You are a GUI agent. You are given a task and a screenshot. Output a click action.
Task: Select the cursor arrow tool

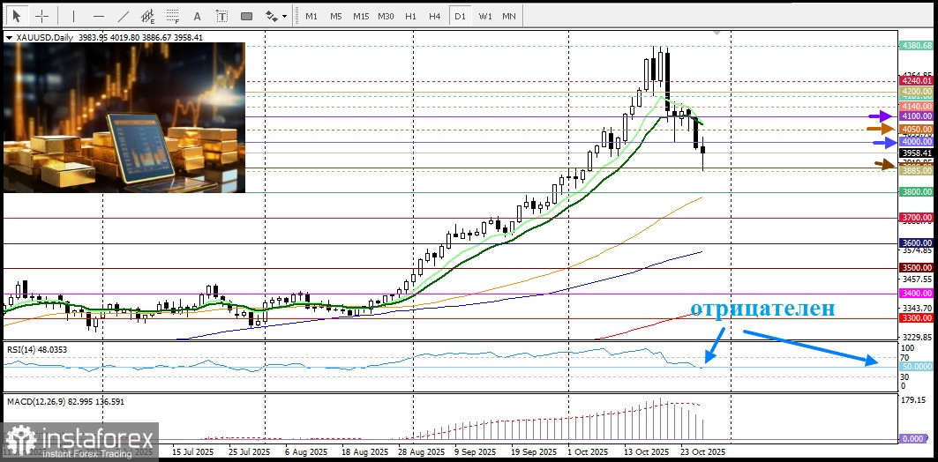pos(16,16)
